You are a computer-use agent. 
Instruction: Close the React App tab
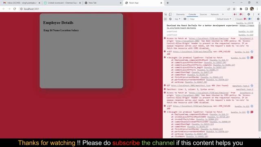click(161, 3)
